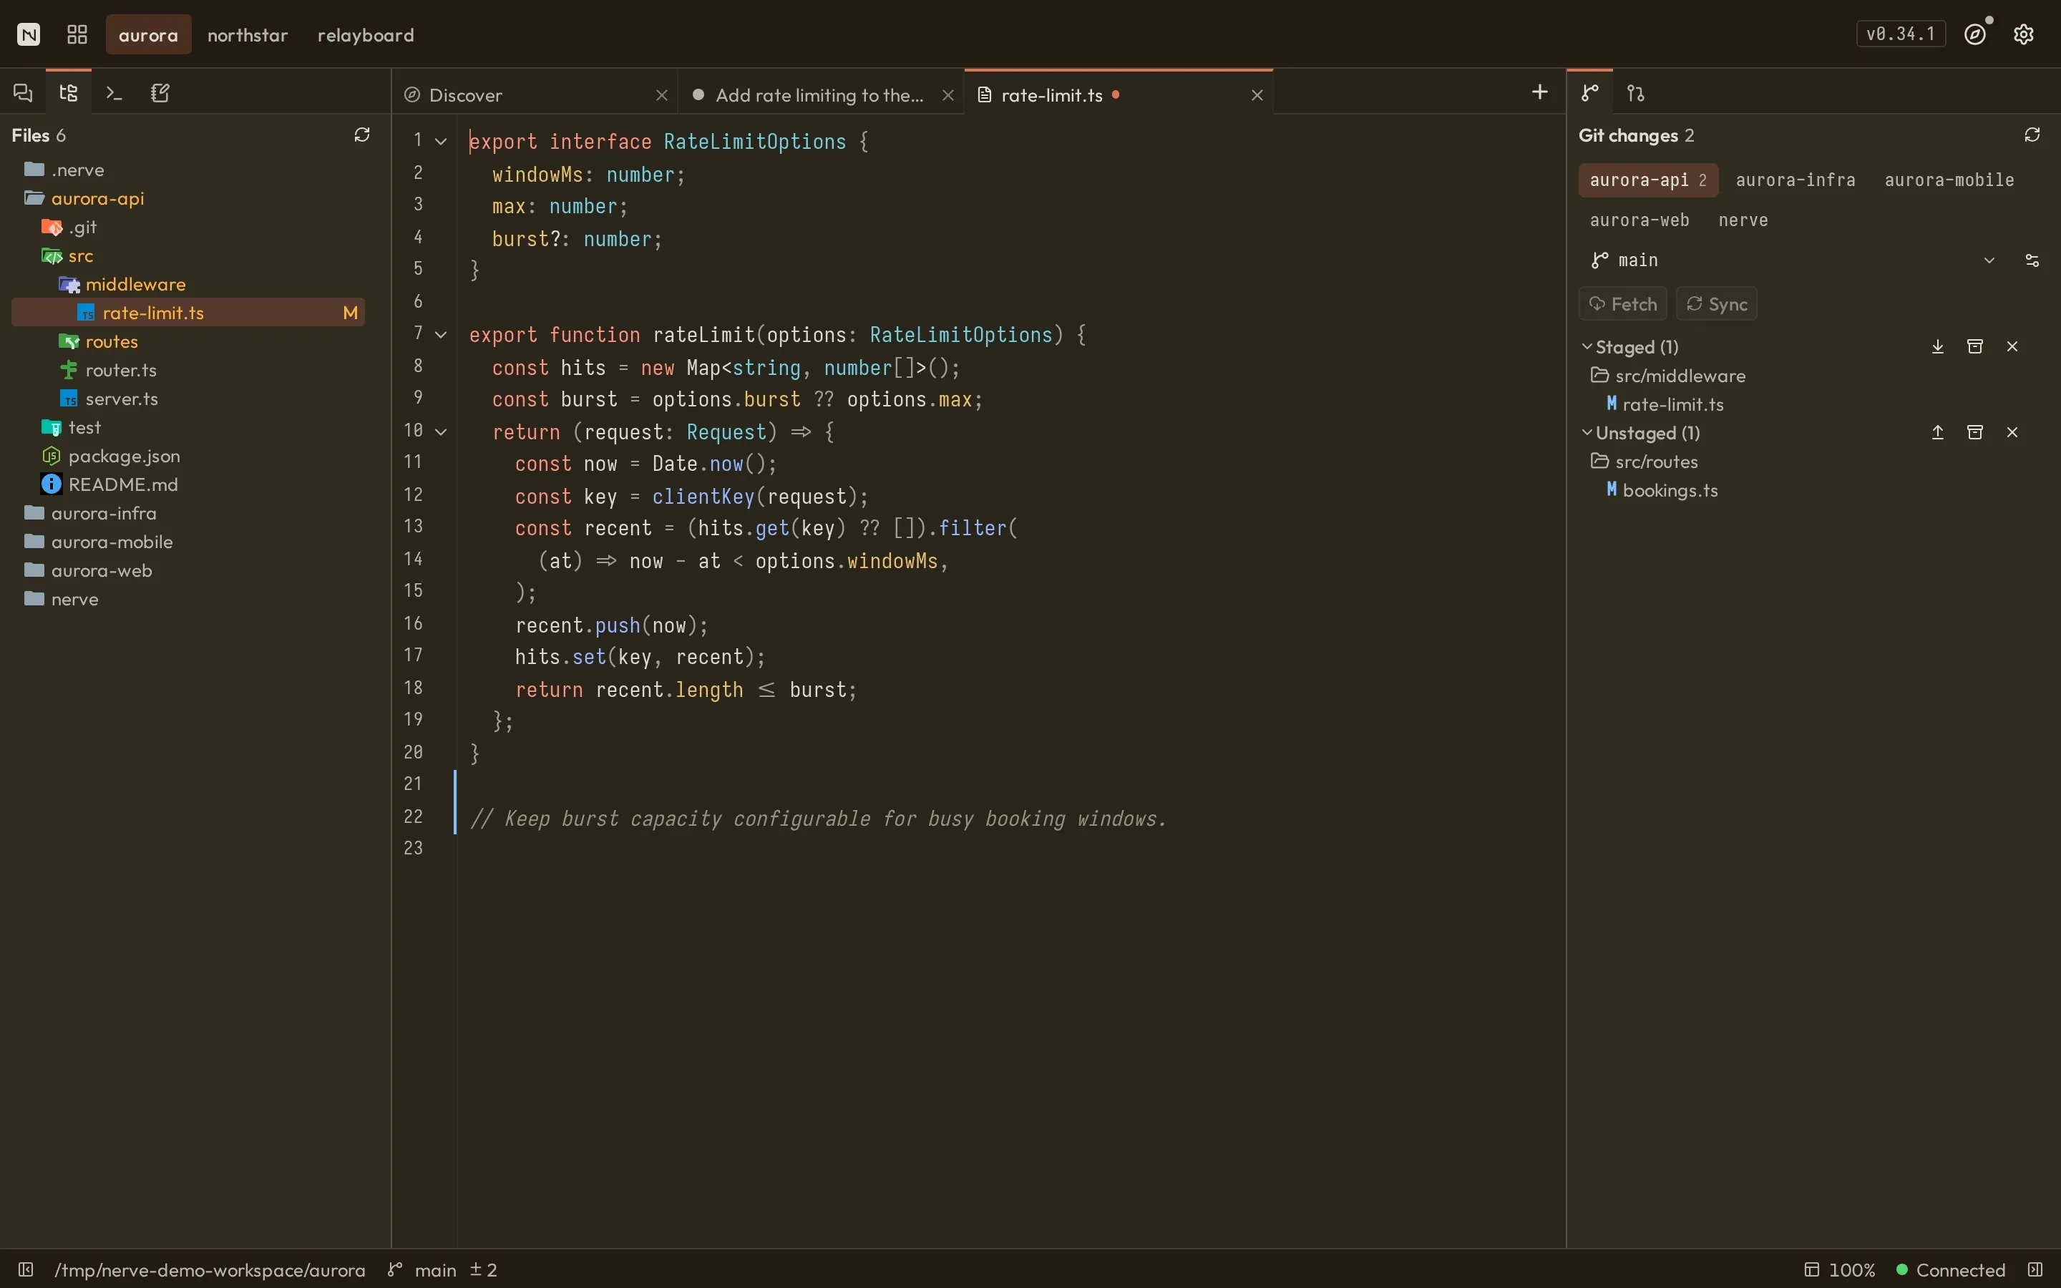Open the workspace grid overview icon
This screenshot has width=2061, height=1288.
pyautogui.click(x=77, y=34)
